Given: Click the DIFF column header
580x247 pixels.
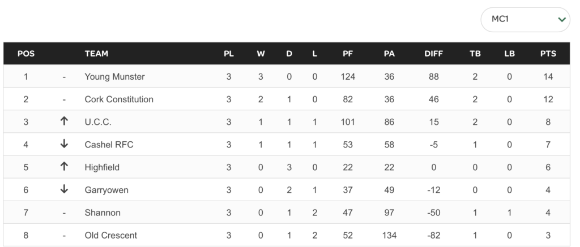Looking at the screenshot, I should point(433,54).
